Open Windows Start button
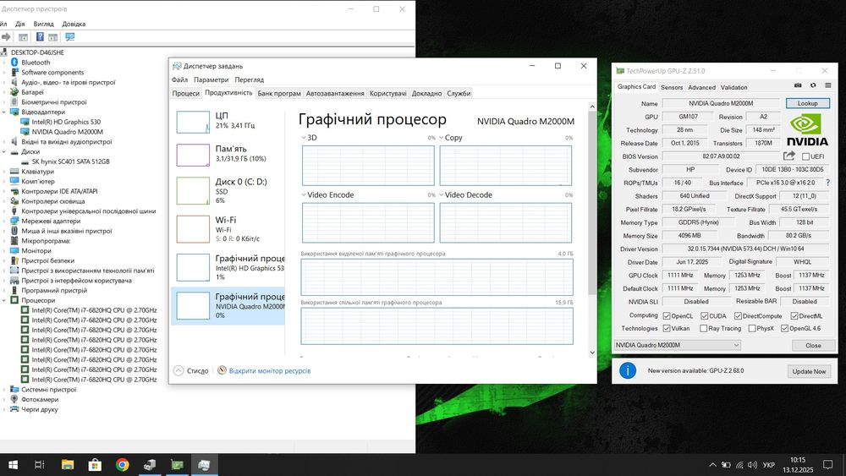The image size is (846, 476). coord(13,465)
